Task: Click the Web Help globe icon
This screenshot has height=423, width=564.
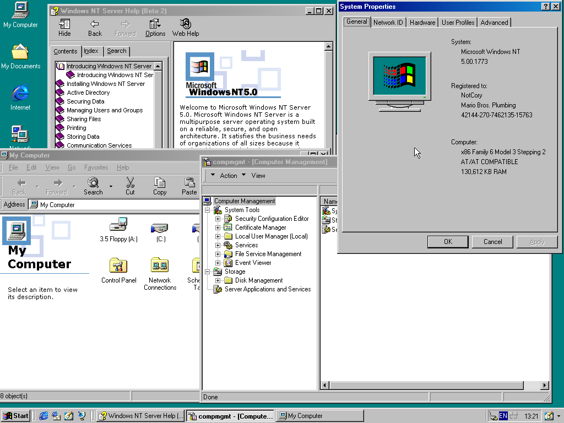Action: coord(186,24)
